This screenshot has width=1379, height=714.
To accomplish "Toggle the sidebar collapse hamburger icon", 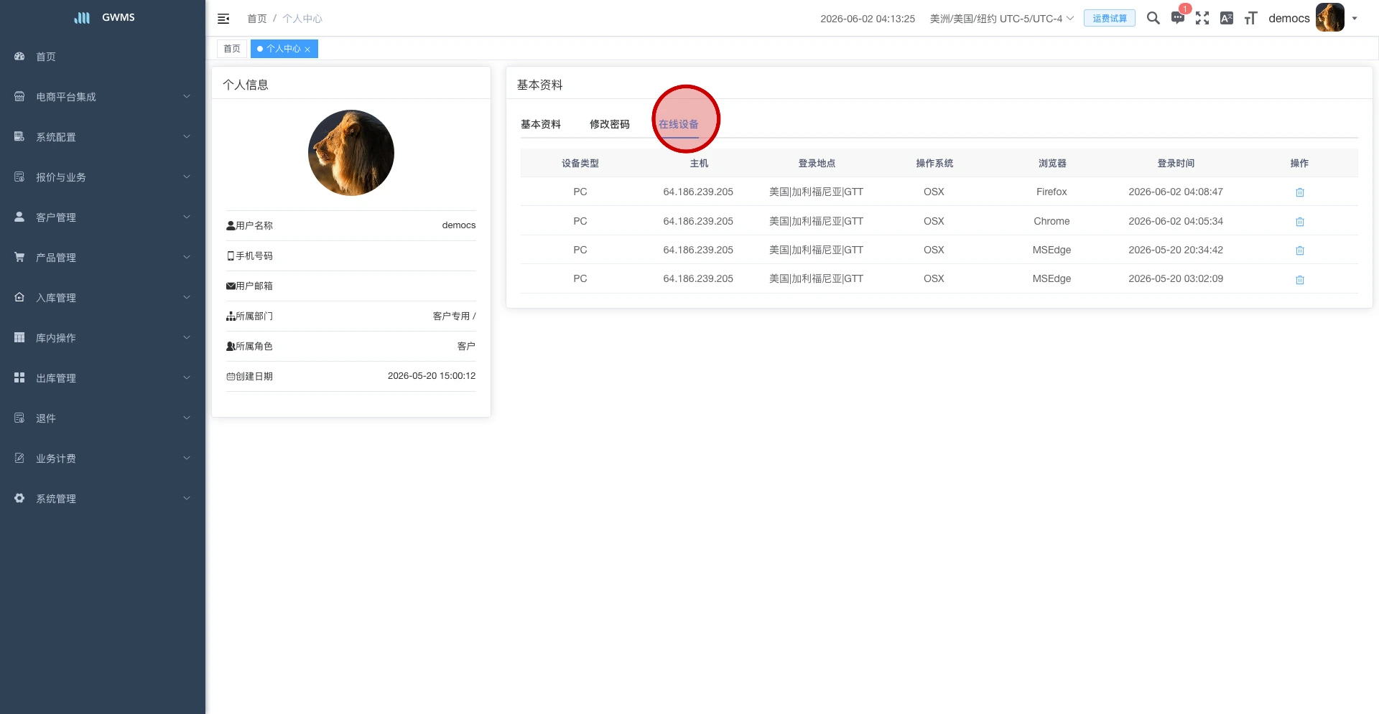I will point(223,19).
